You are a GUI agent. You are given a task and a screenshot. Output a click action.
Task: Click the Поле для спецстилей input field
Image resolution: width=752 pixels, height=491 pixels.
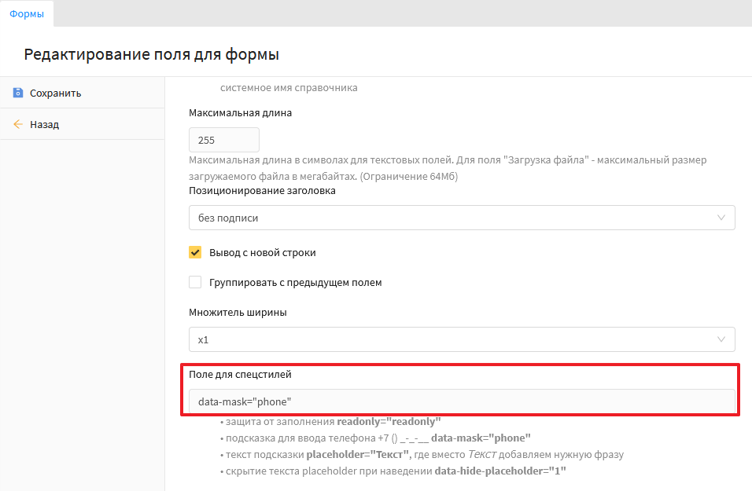tap(462, 401)
